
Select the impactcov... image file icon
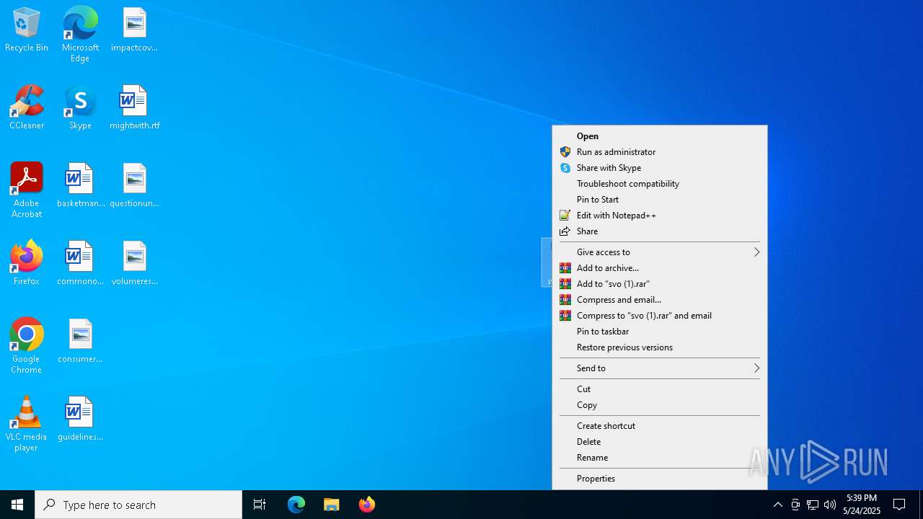pos(135,30)
